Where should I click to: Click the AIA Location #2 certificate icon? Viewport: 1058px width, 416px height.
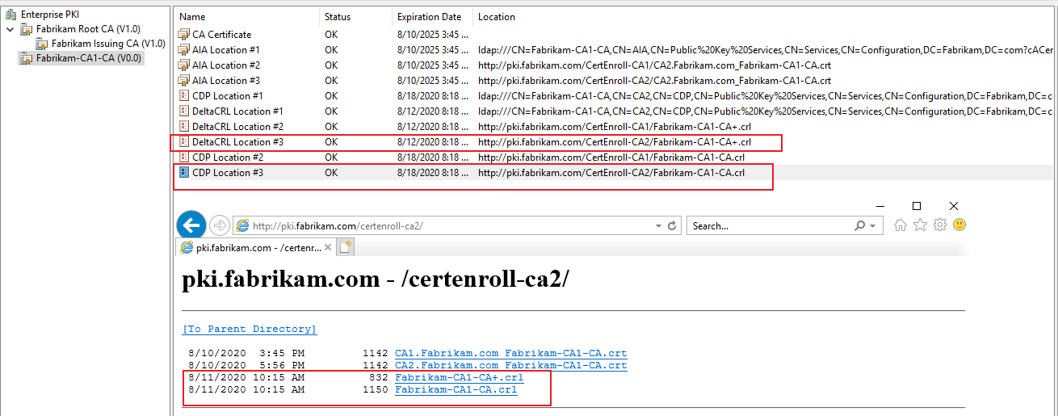[x=183, y=65]
